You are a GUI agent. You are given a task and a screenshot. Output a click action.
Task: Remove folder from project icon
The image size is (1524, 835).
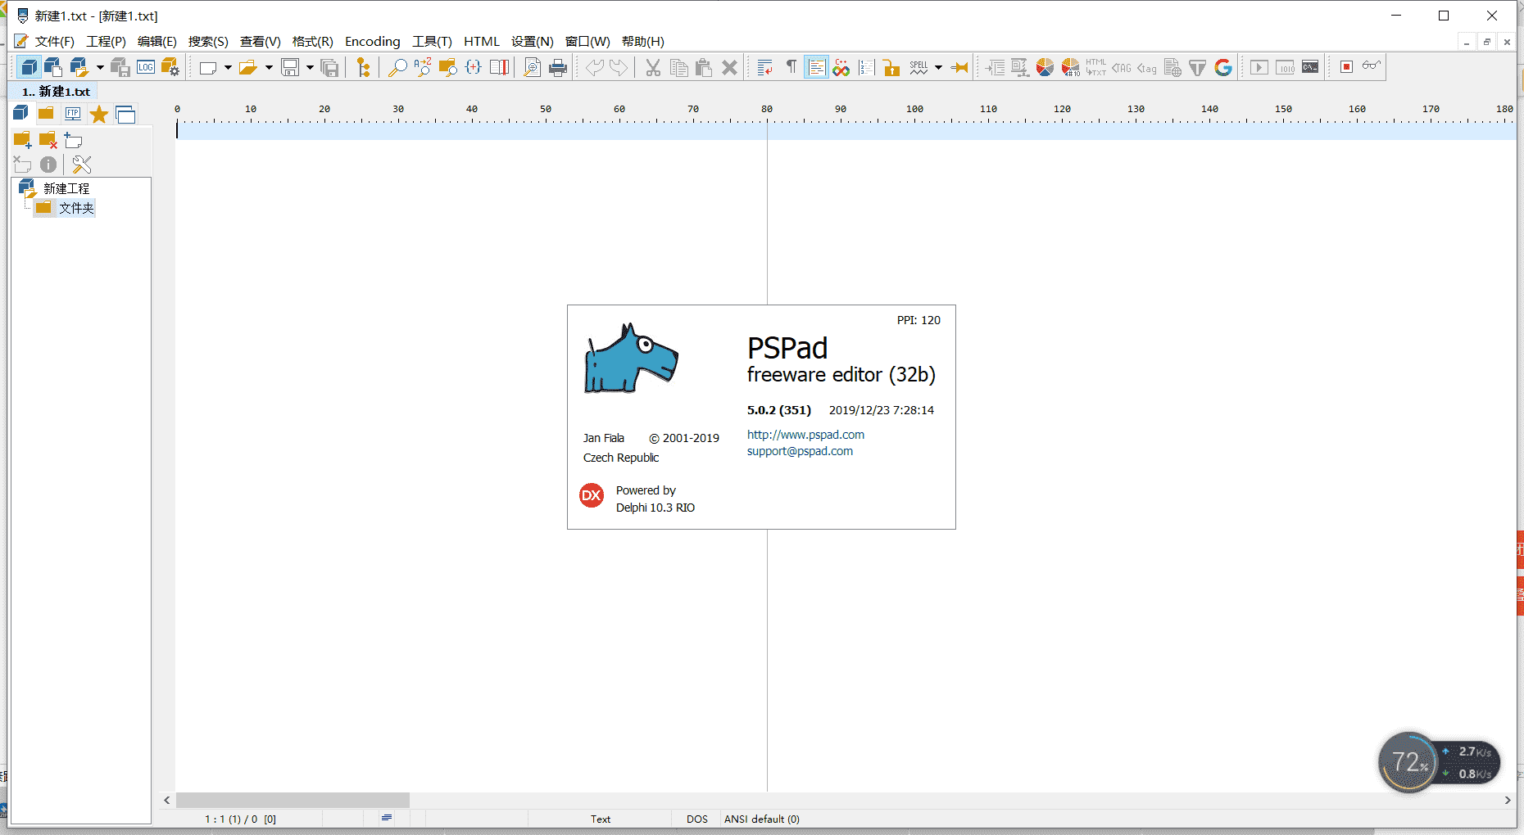coord(48,141)
